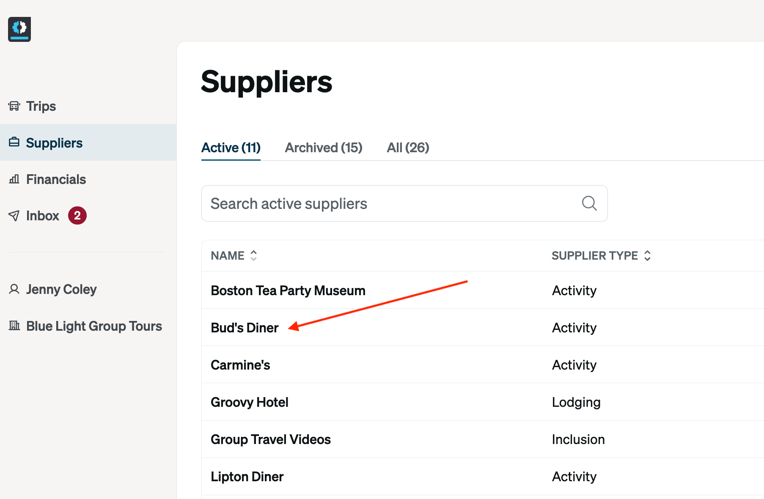Click the magnifying glass search icon
The width and height of the screenshot is (764, 499).
pos(589,203)
